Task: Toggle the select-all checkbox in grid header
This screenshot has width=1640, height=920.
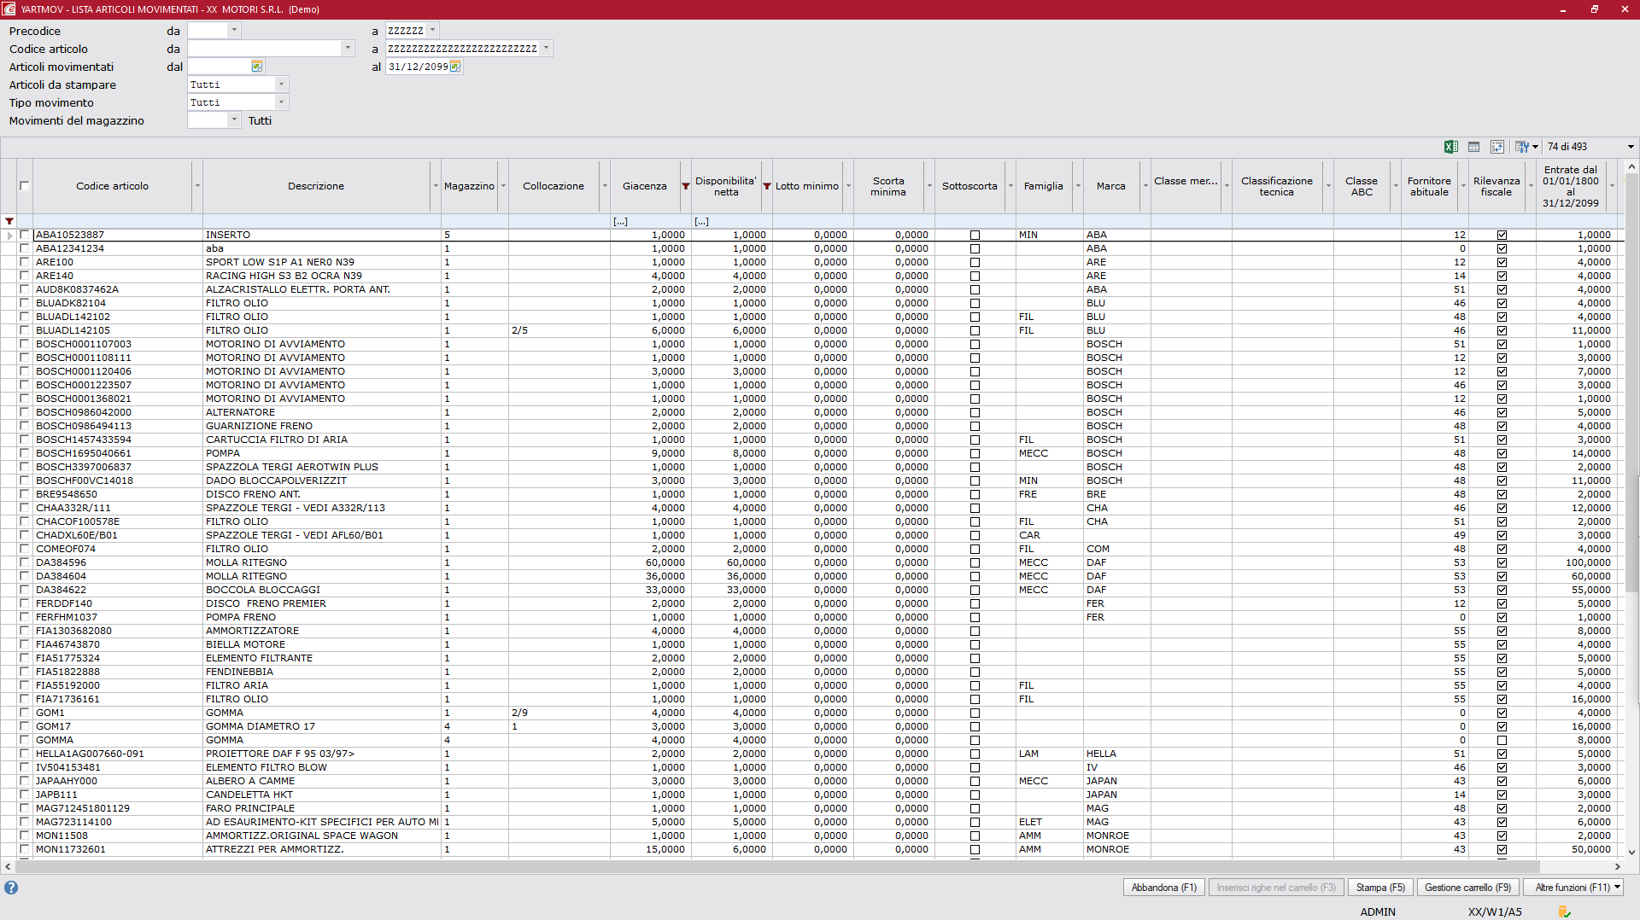Action: point(24,185)
